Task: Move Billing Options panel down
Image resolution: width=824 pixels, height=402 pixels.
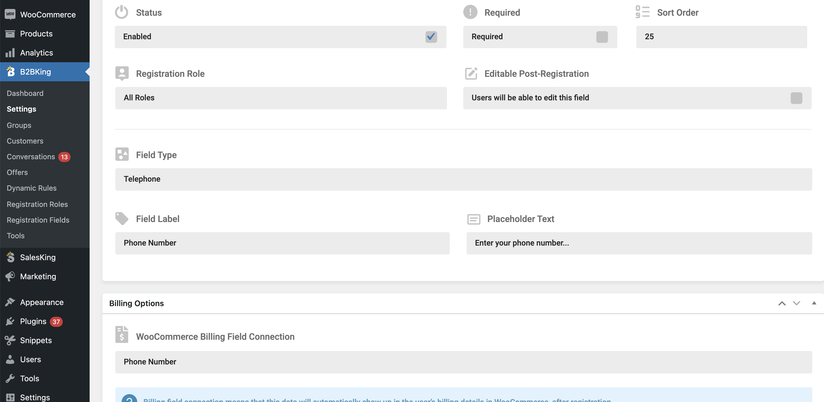Action: (797, 303)
